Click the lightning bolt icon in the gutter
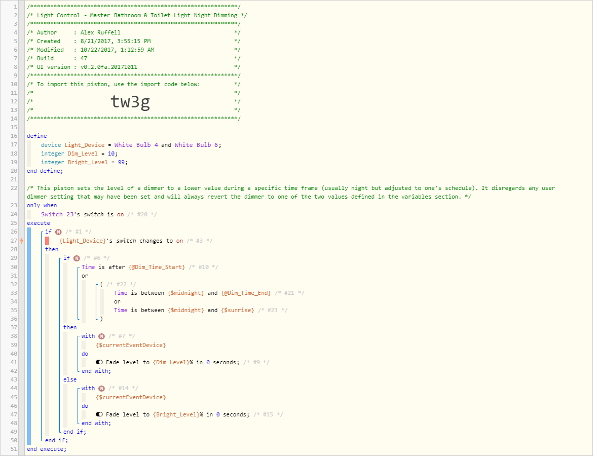 (22, 241)
